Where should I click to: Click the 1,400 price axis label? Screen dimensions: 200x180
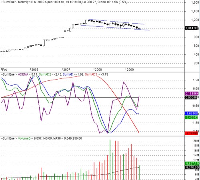coord(195,11)
